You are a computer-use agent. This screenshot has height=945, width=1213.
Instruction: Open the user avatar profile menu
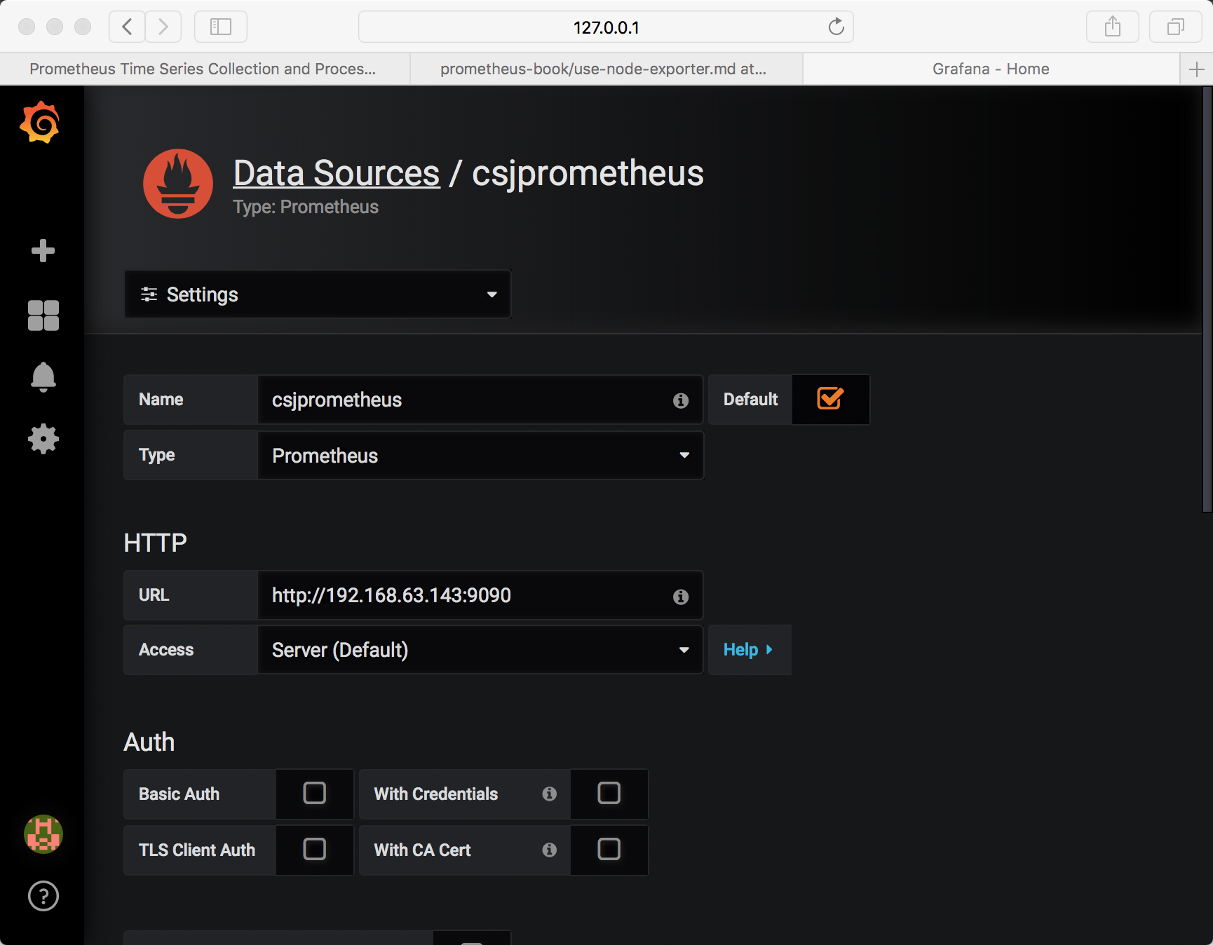[x=43, y=834]
